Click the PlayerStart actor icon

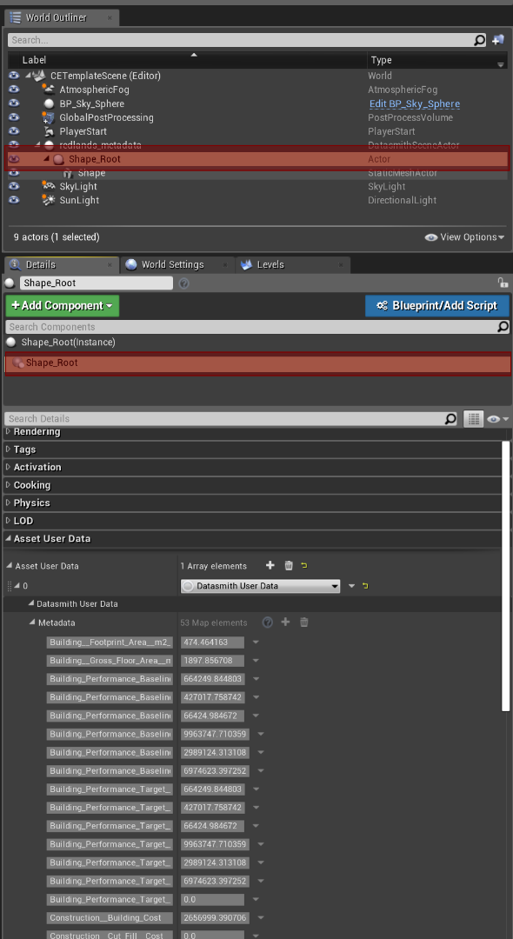click(x=49, y=131)
